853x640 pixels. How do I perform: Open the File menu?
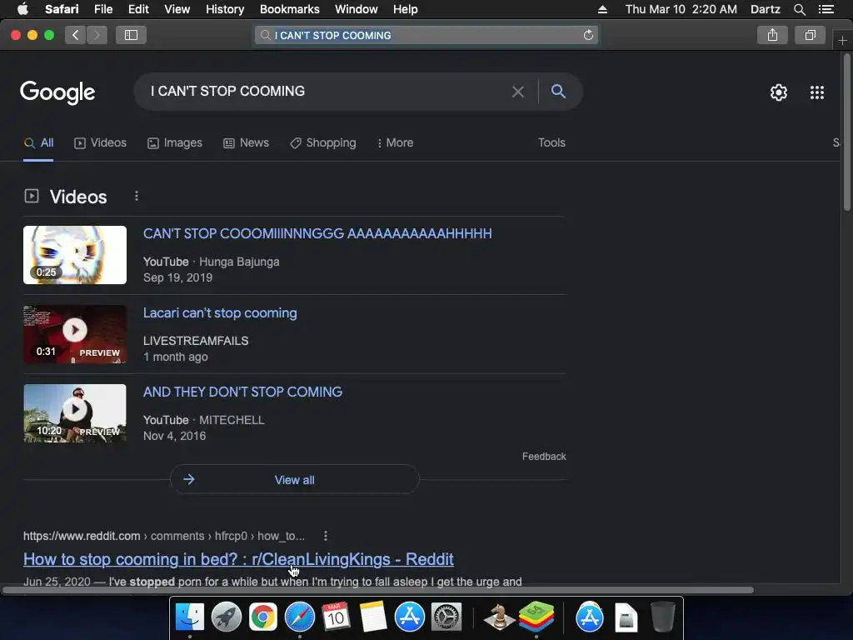102,9
